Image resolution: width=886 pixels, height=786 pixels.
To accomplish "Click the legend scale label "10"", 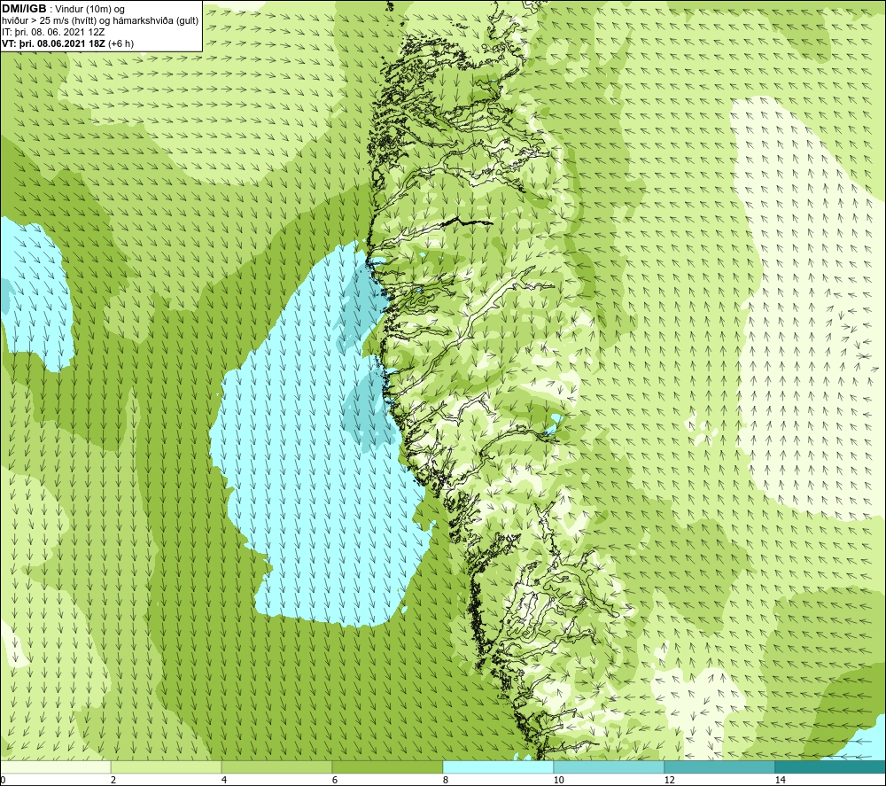I will click(x=558, y=781).
